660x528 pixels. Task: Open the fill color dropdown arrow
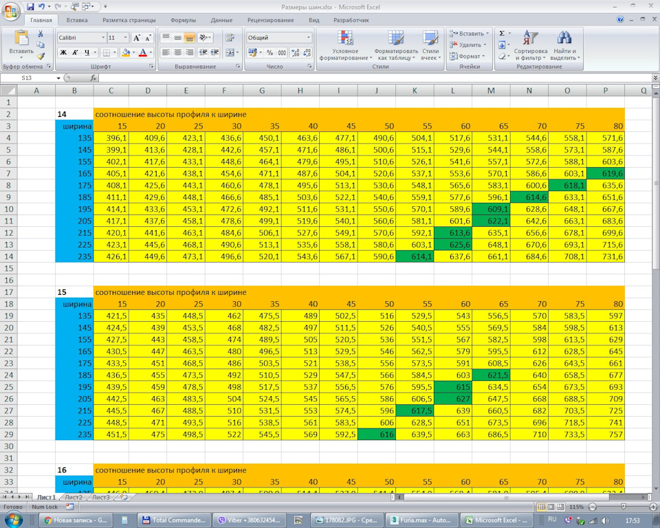coord(134,53)
